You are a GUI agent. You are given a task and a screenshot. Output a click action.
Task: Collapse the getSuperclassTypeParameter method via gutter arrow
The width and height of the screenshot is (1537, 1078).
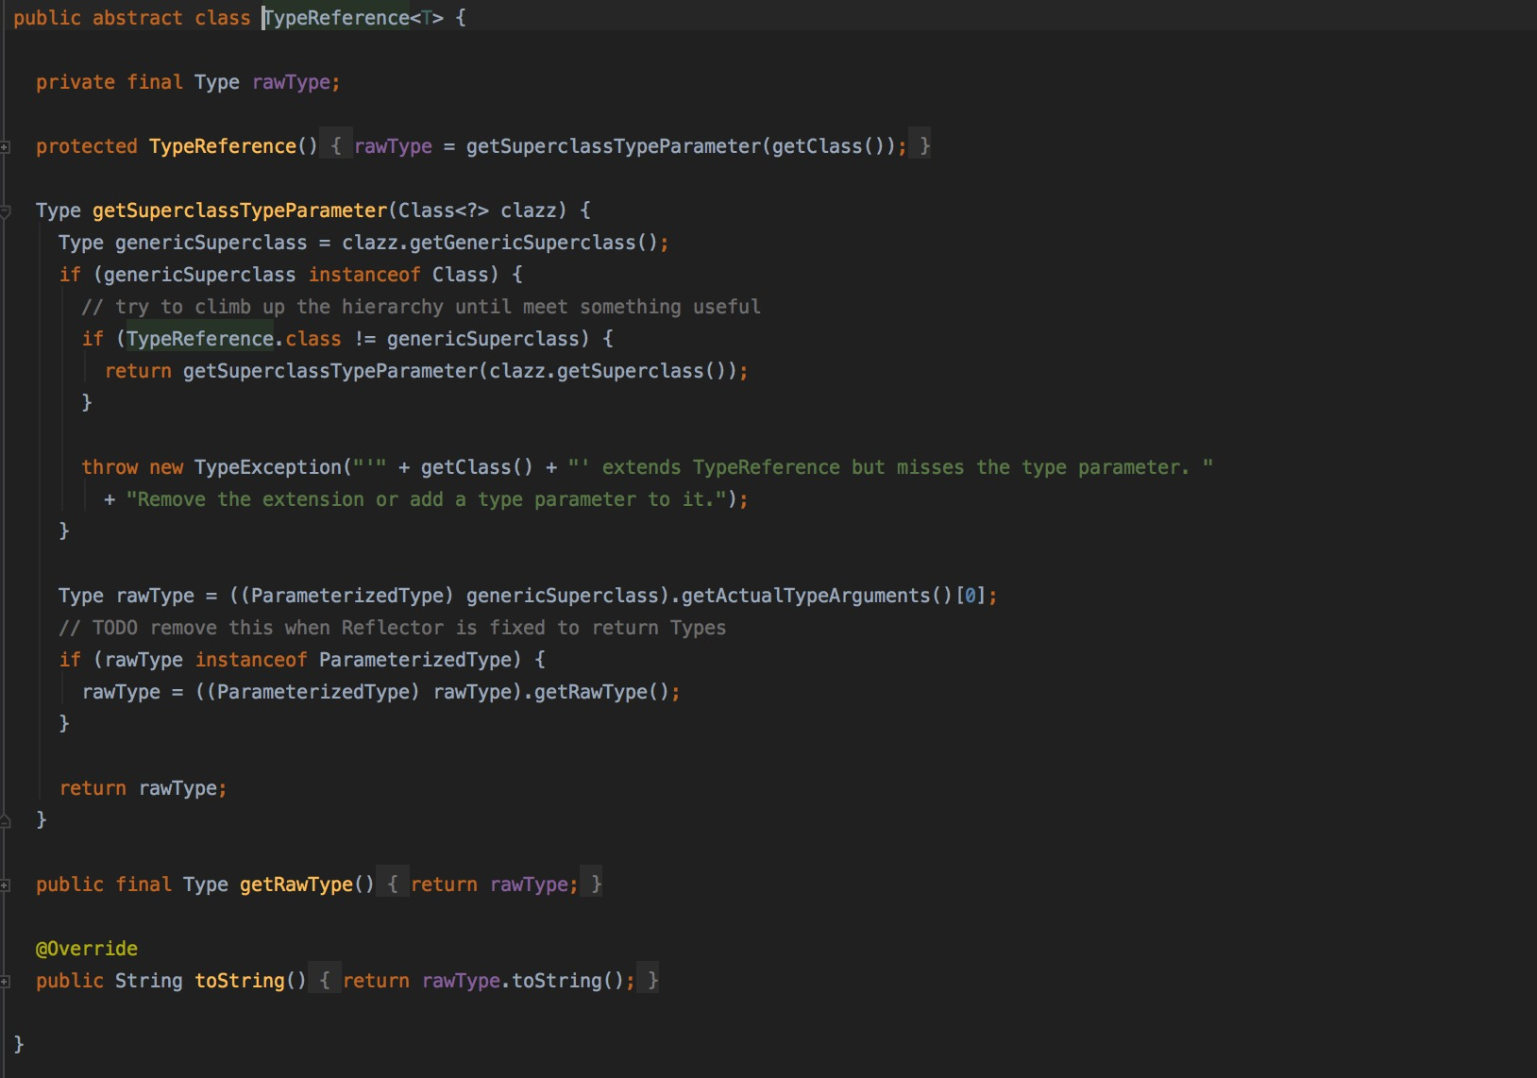tap(5, 211)
